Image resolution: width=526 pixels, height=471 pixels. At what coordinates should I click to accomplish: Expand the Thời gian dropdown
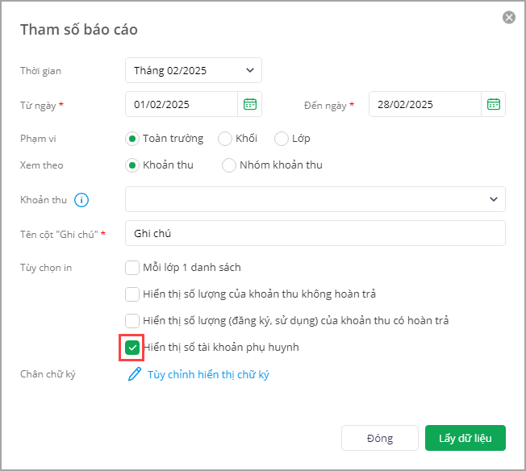click(194, 70)
